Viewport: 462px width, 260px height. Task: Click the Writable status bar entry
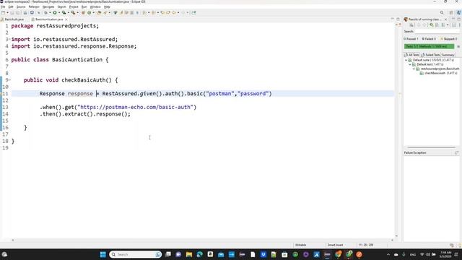(301, 245)
